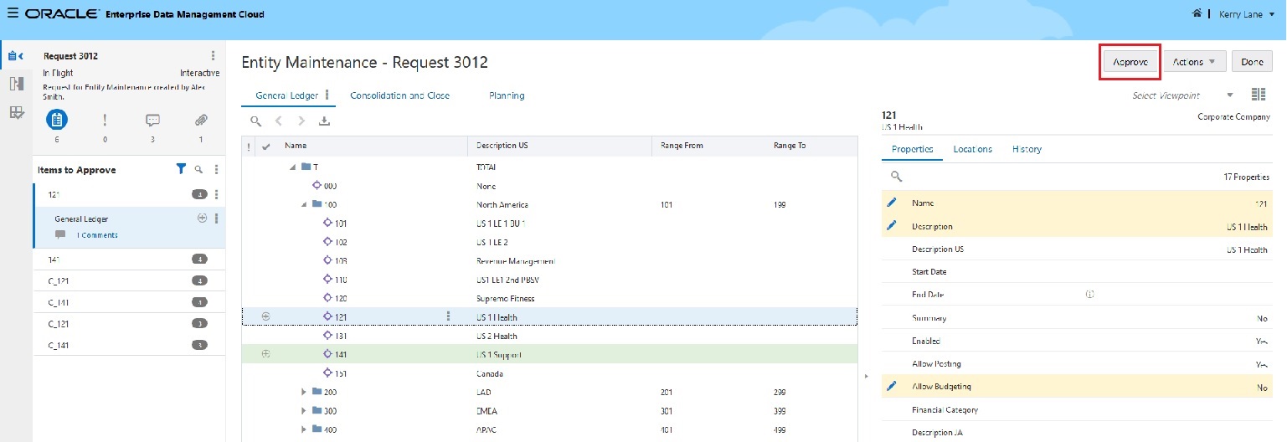This screenshot has height=442, width=1287.
Task: Show request items clipboard icon
Action: (x=57, y=120)
